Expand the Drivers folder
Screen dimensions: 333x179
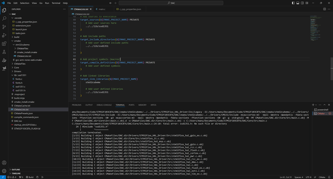[17, 71]
